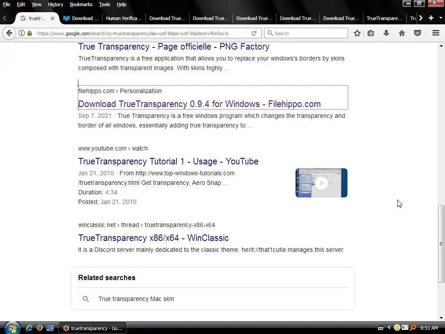
Task: Show desktop via quick launch icon
Action: tap(50, 328)
